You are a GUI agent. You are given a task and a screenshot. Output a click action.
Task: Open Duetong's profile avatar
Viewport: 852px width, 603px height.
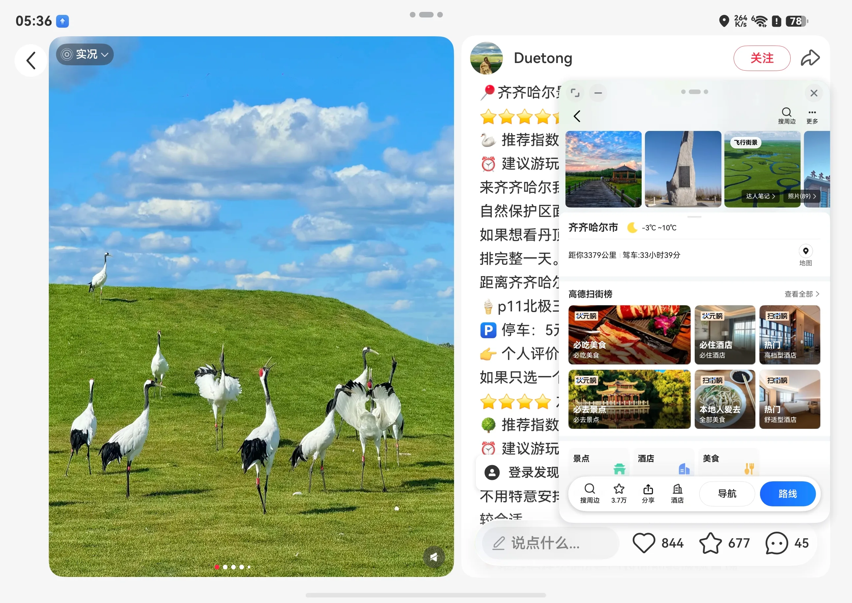point(486,58)
